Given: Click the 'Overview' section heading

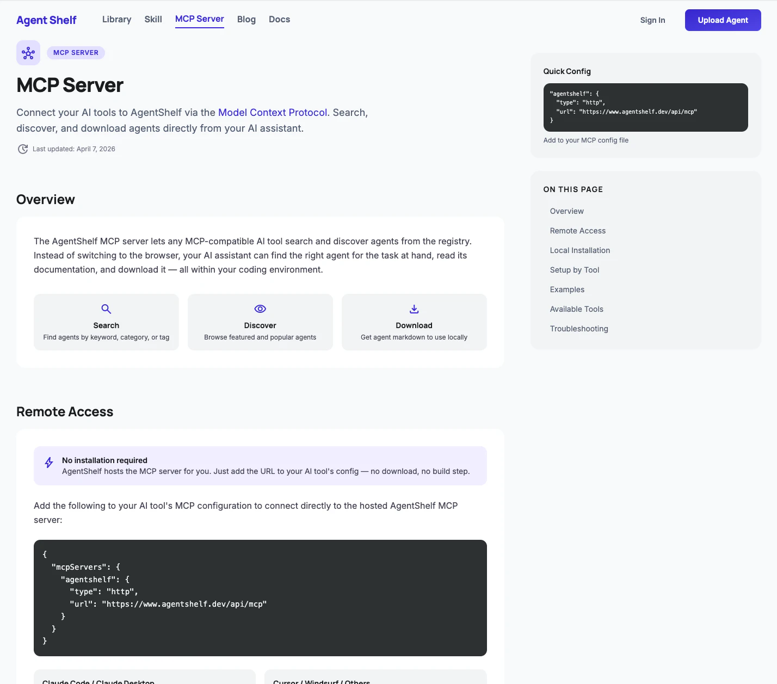Looking at the screenshot, I should pos(46,200).
